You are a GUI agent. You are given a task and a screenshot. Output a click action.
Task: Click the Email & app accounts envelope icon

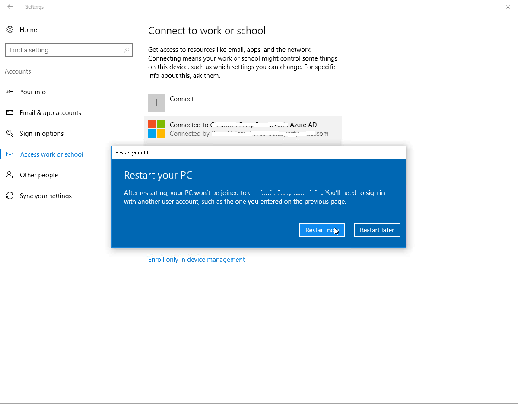[x=10, y=113]
